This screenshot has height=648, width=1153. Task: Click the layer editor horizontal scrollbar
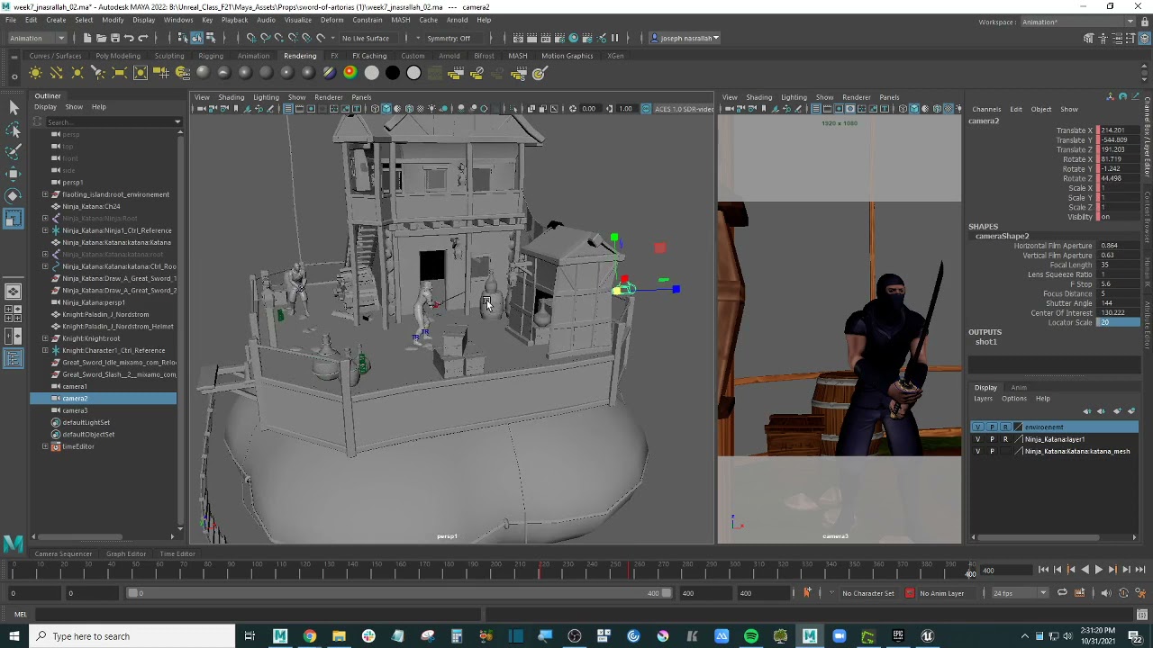click(x=1039, y=537)
